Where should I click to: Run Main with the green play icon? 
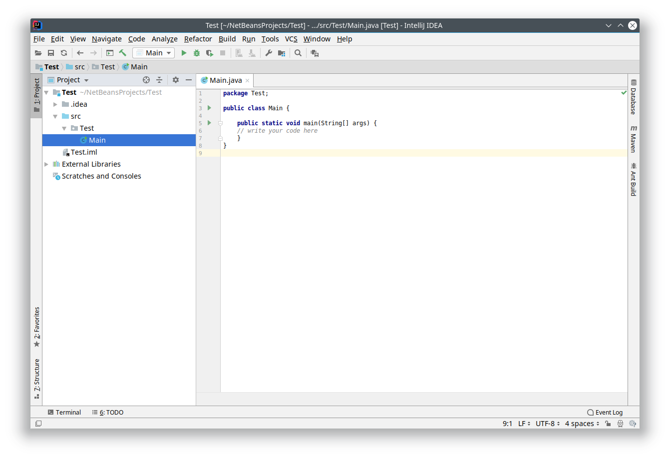click(x=184, y=53)
